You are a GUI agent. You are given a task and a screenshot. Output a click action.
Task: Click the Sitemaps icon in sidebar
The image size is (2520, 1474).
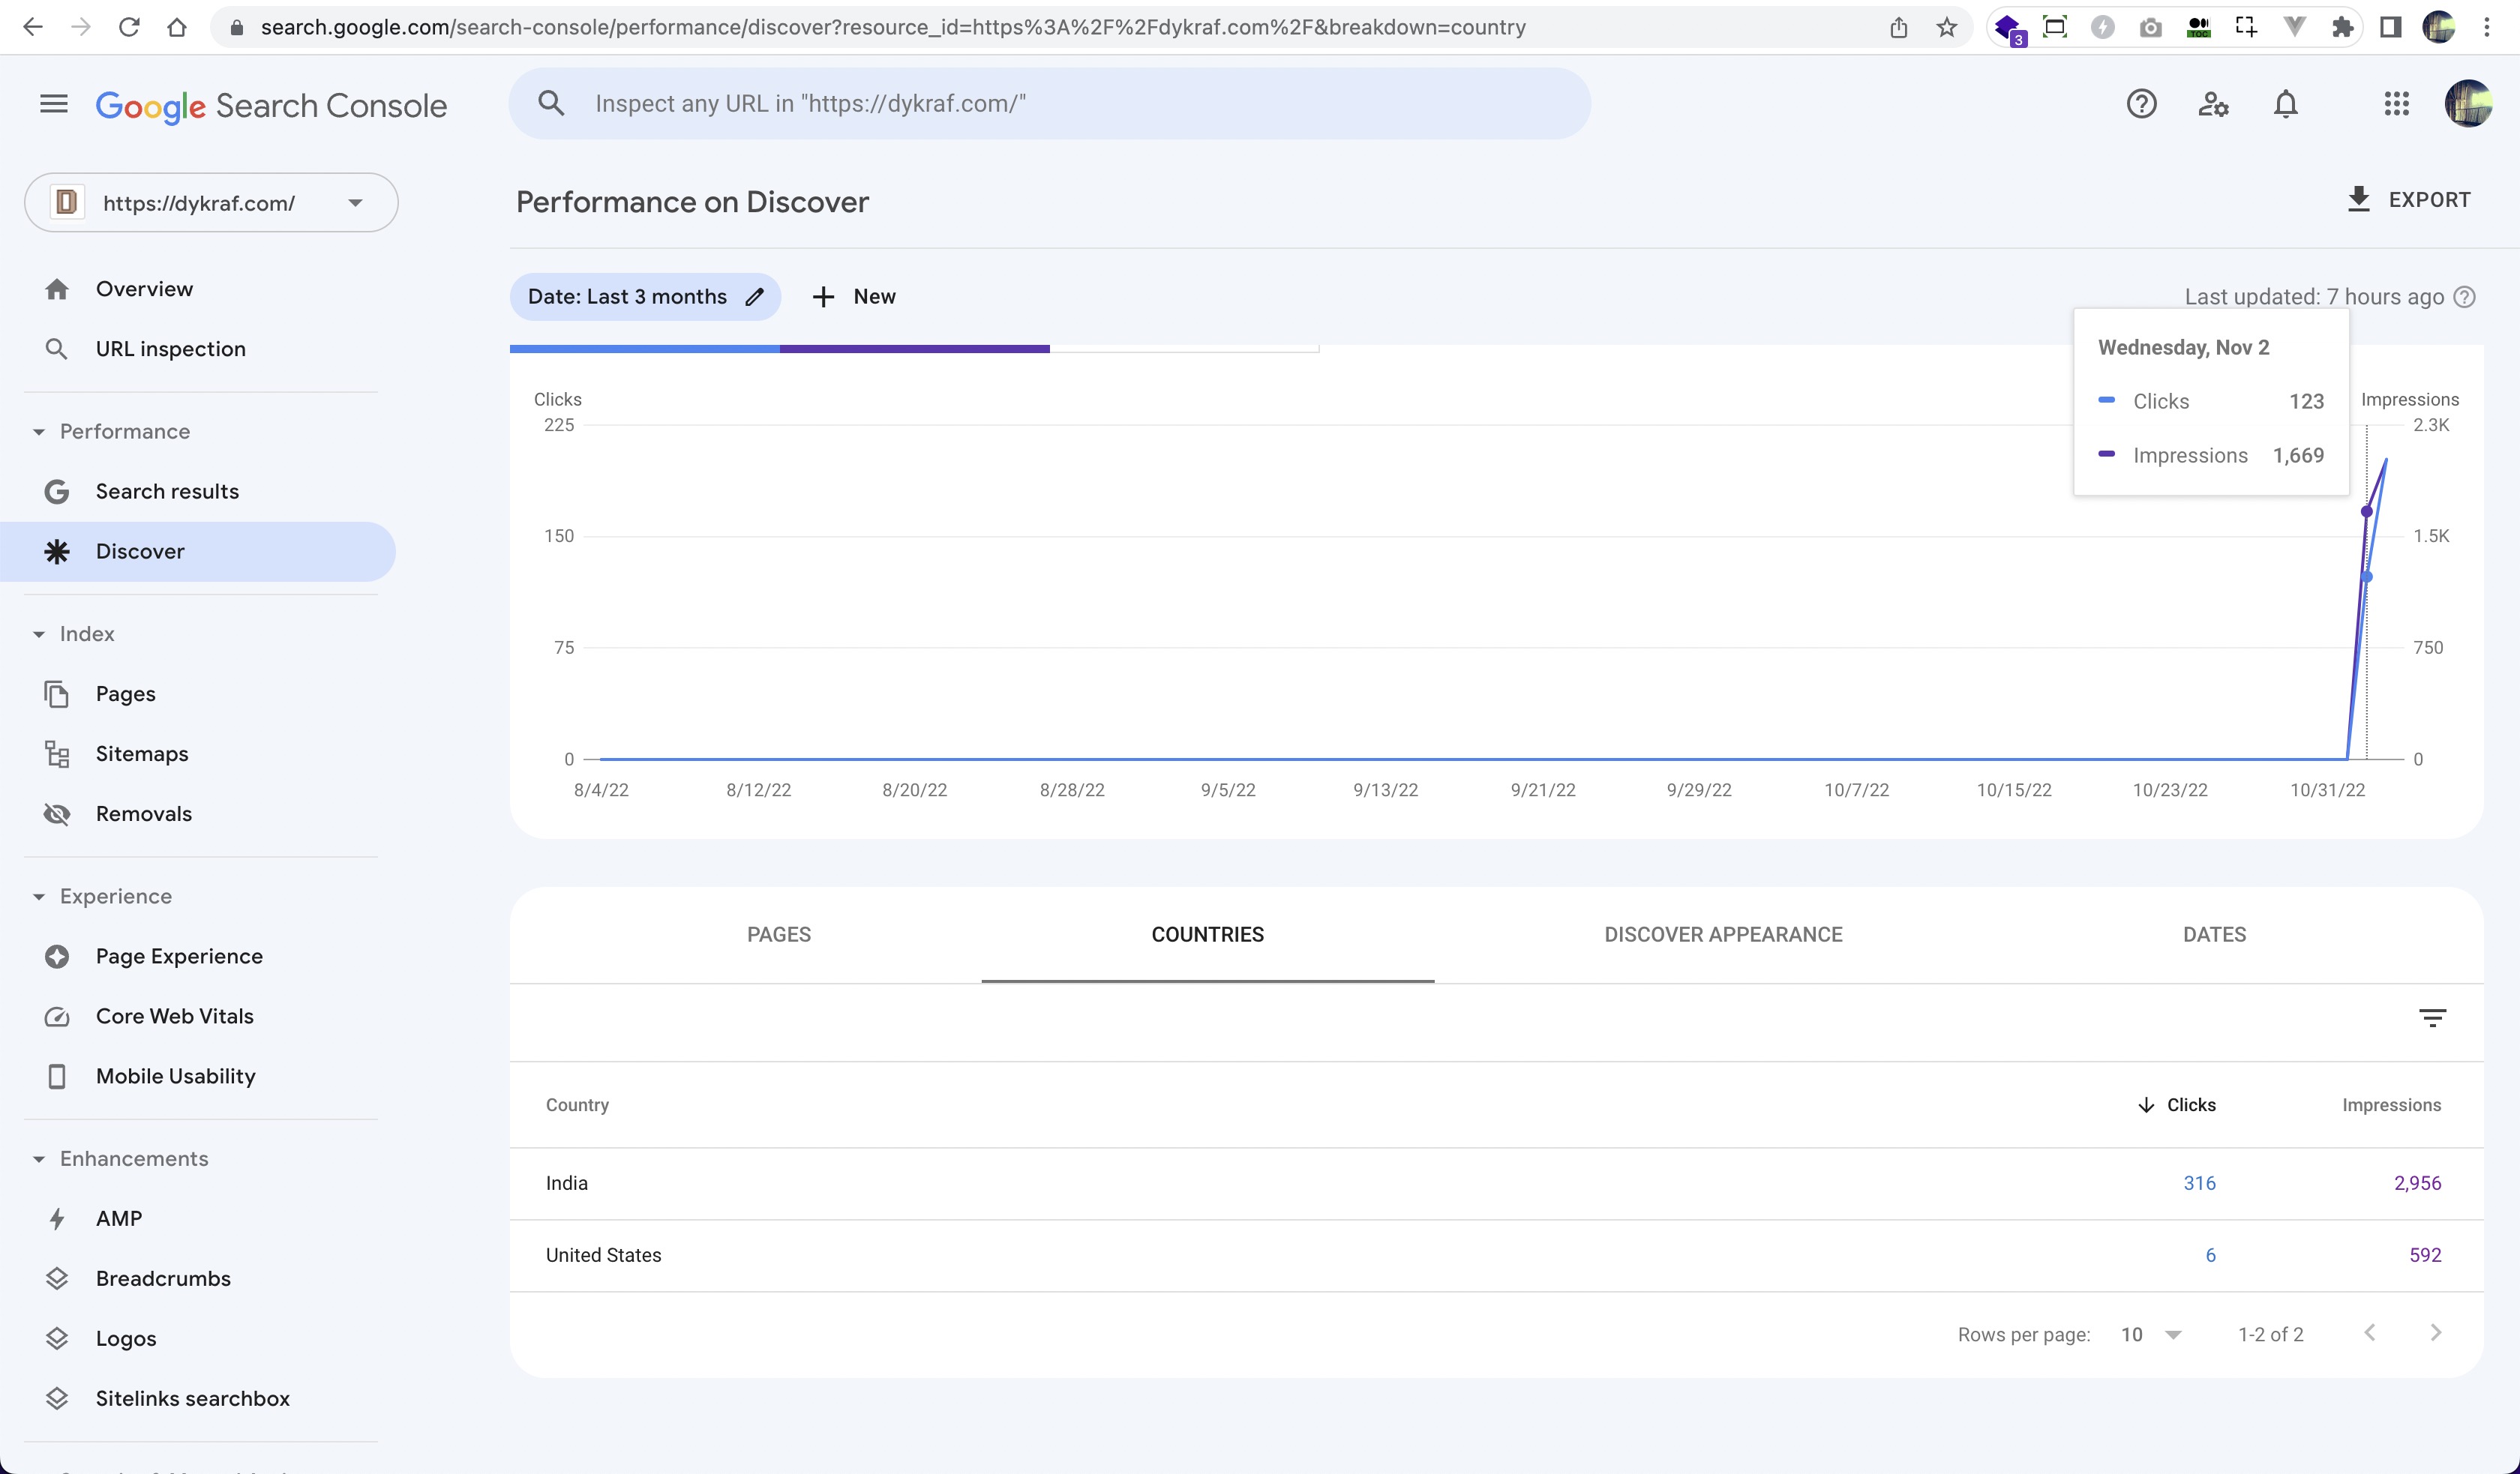58,753
